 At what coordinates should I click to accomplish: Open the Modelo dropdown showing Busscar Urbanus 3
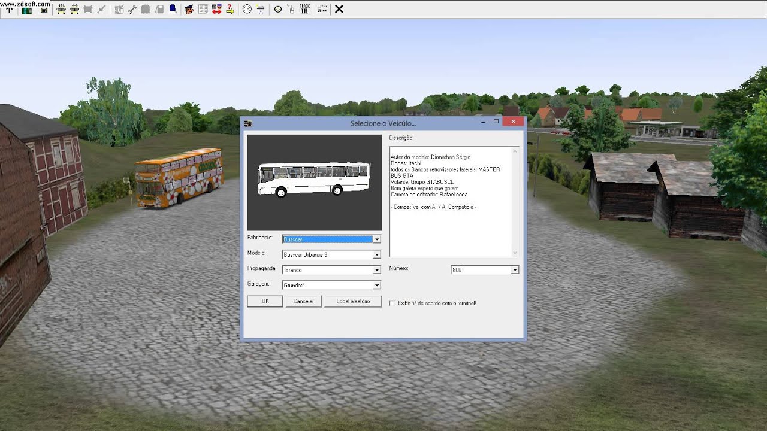click(331, 254)
